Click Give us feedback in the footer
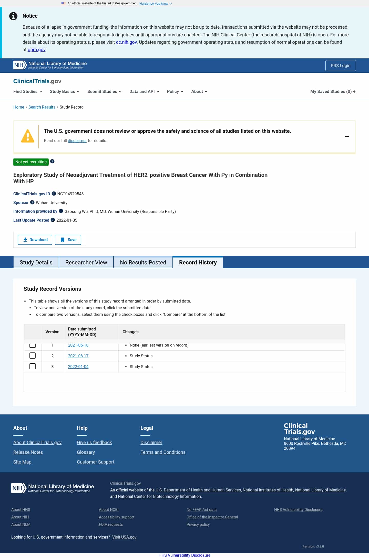Viewport: 369px width, 558px height. (94, 443)
